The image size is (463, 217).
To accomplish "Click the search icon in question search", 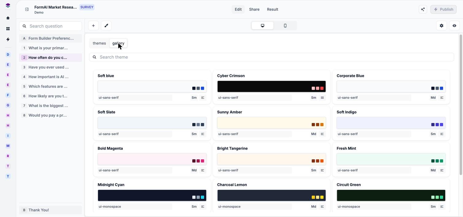I will coord(24,26).
